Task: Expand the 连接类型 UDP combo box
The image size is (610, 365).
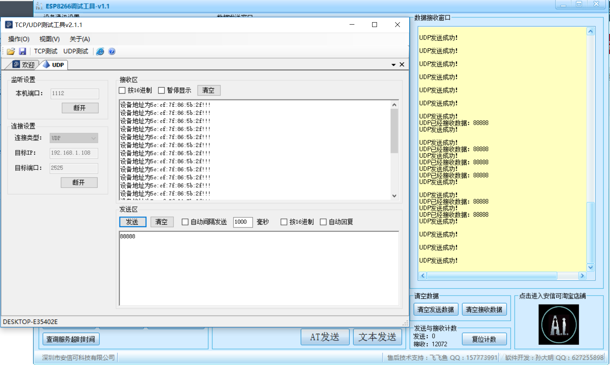Action: [74, 138]
